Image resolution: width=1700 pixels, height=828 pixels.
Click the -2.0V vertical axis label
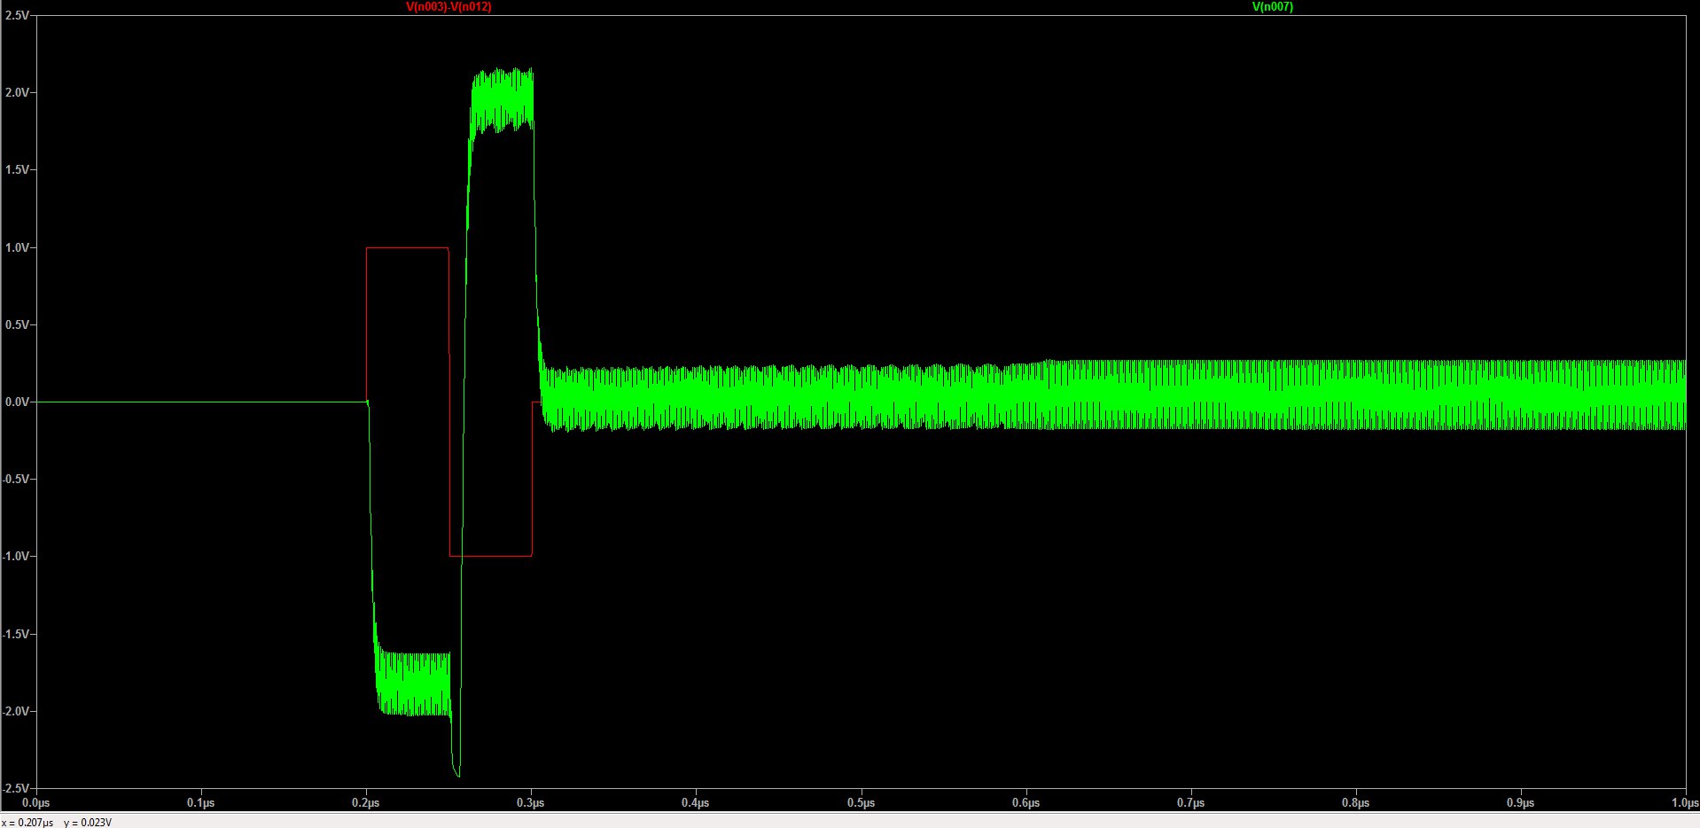(15, 711)
